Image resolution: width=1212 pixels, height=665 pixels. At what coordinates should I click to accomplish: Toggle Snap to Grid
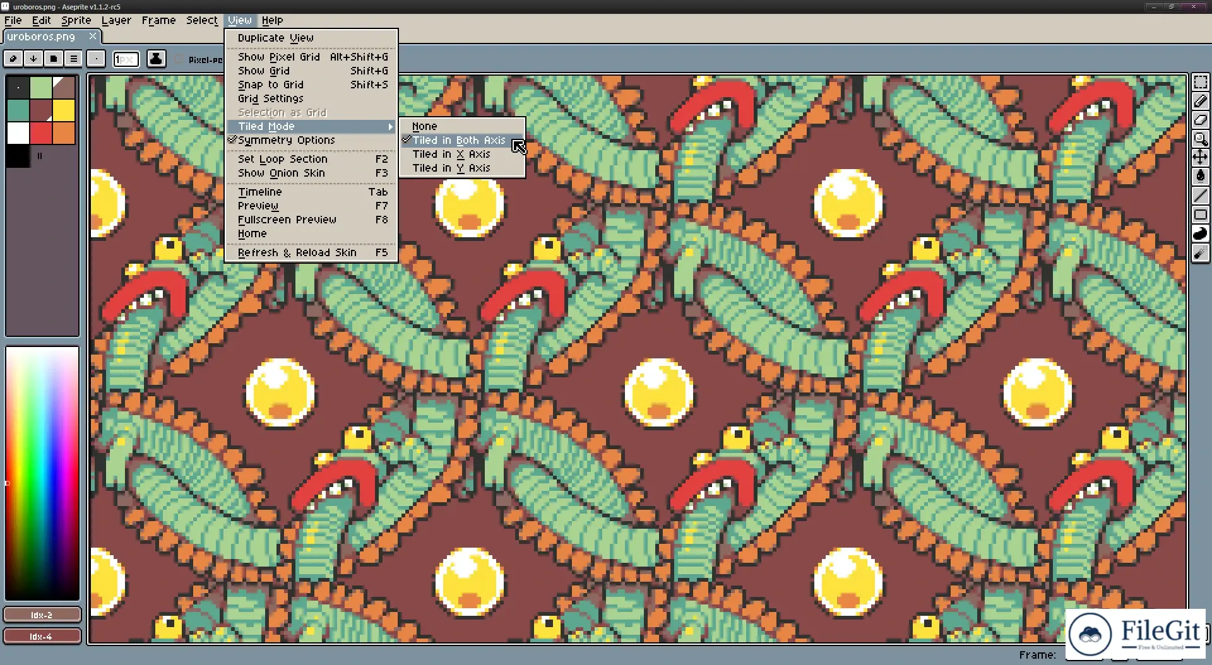coord(311,85)
